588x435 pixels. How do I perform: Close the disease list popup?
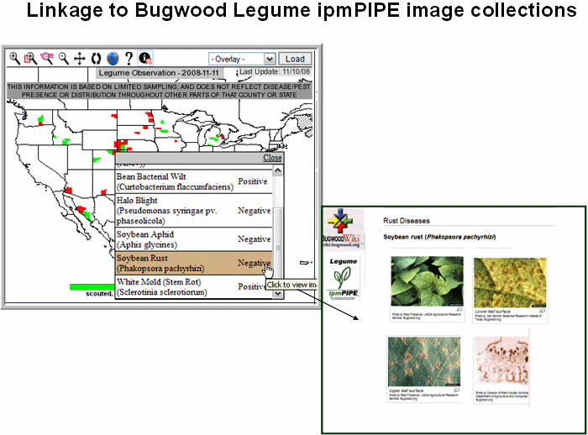[272, 158]
